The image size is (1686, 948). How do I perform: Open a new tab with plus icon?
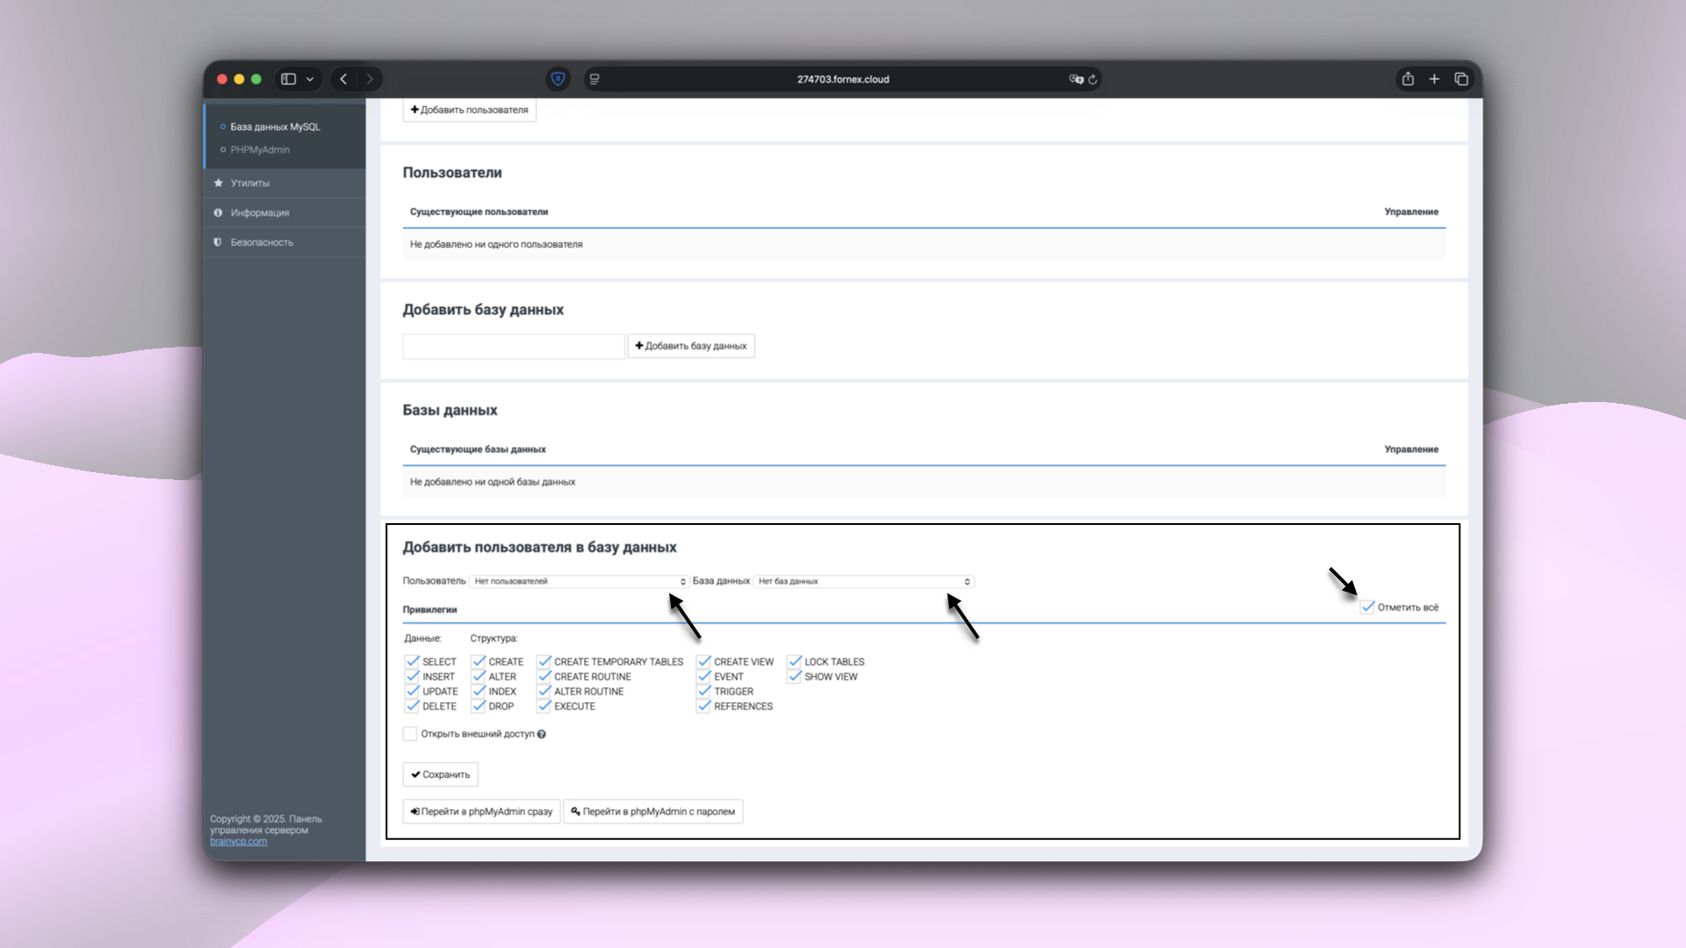tap(1434, 79)
